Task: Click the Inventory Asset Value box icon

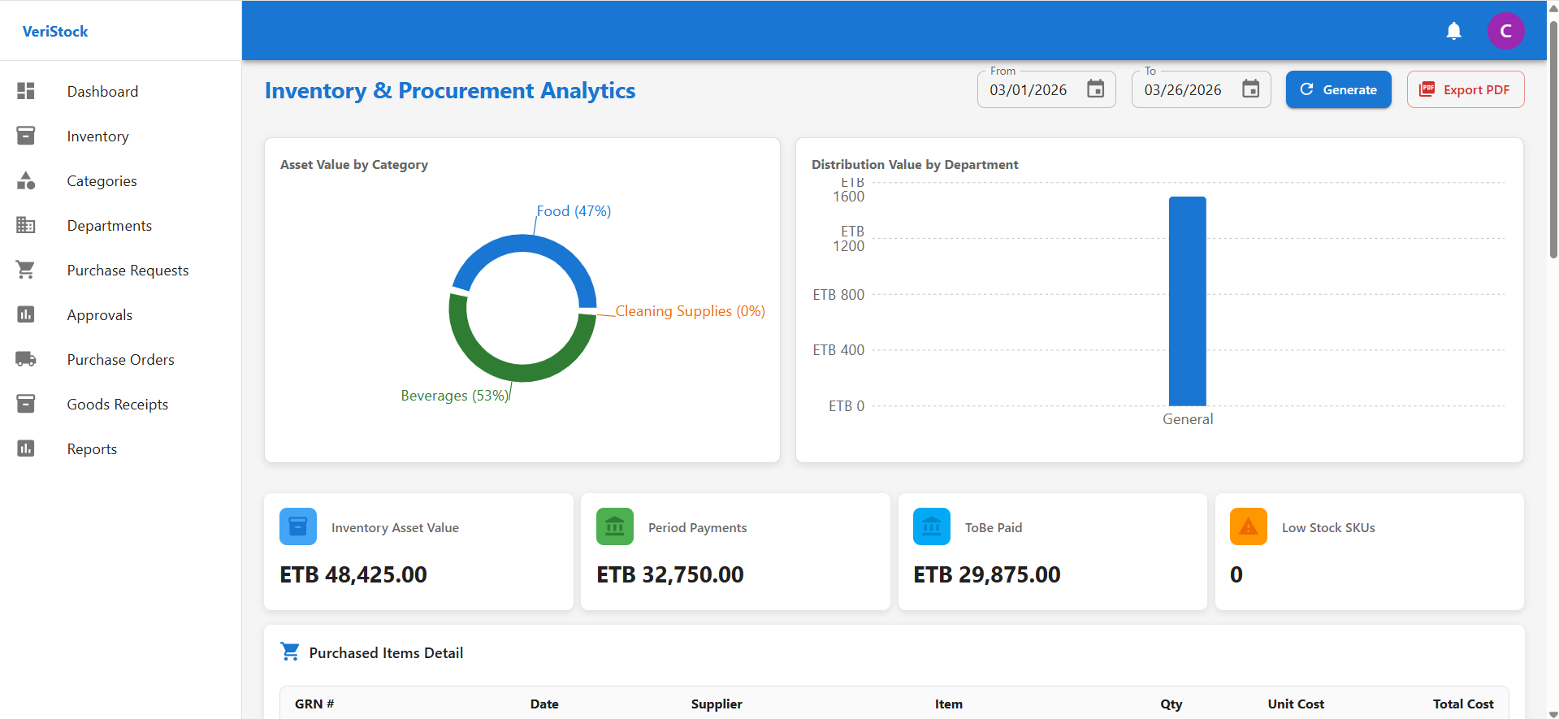Action: pos(298,526)
